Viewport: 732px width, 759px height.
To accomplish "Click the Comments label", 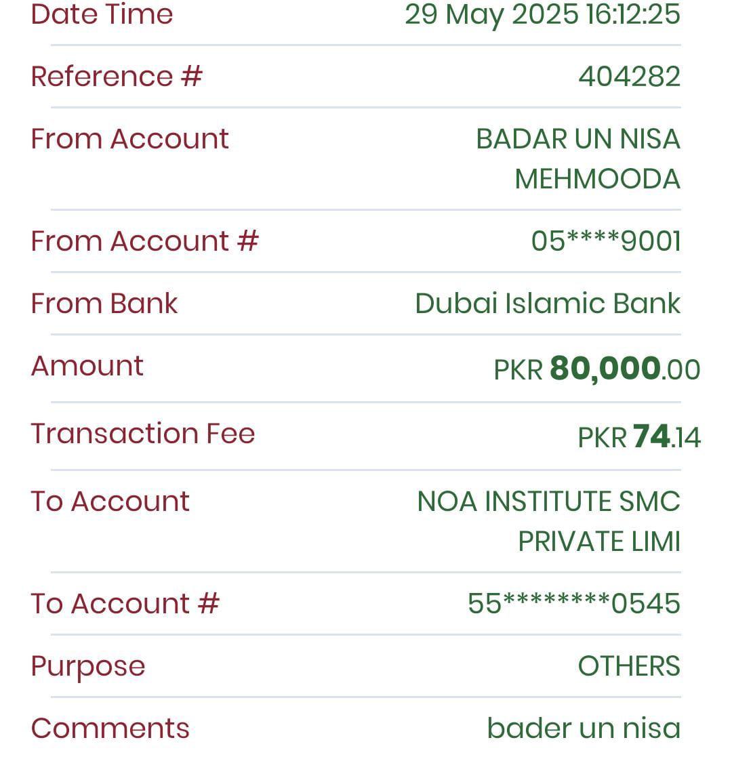I will coord(110,729).
